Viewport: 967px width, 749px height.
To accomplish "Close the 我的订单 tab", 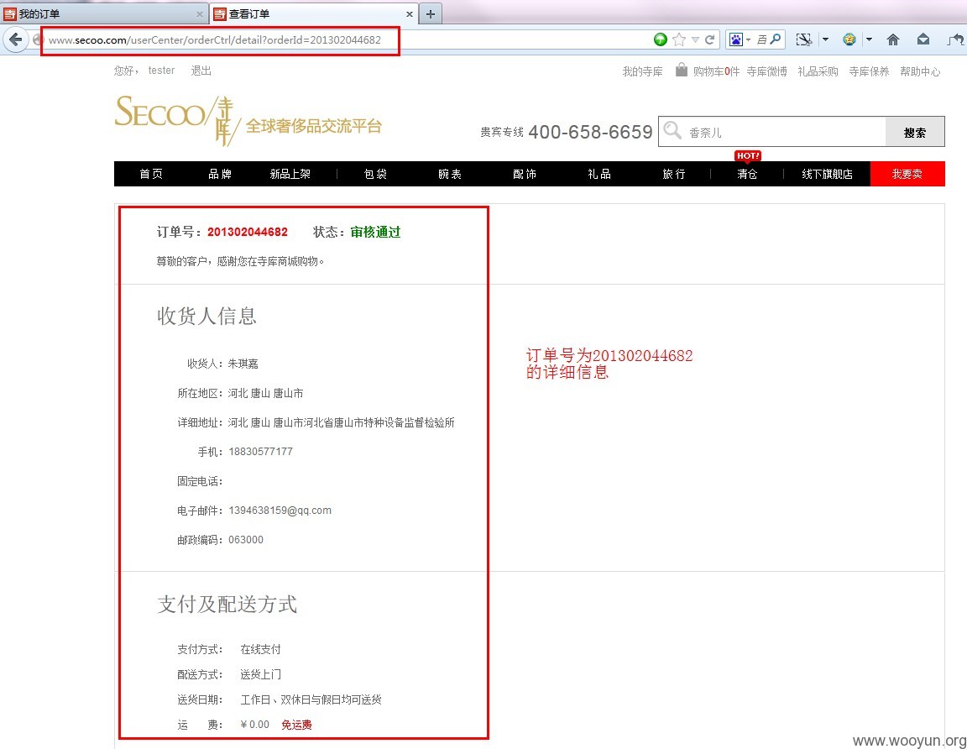I will click(199, 13).
